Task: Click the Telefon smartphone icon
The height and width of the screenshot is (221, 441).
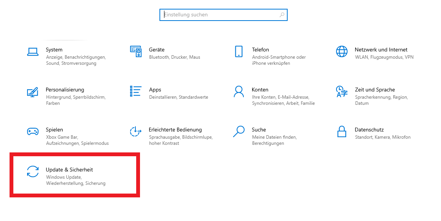Action: point(238,51)
